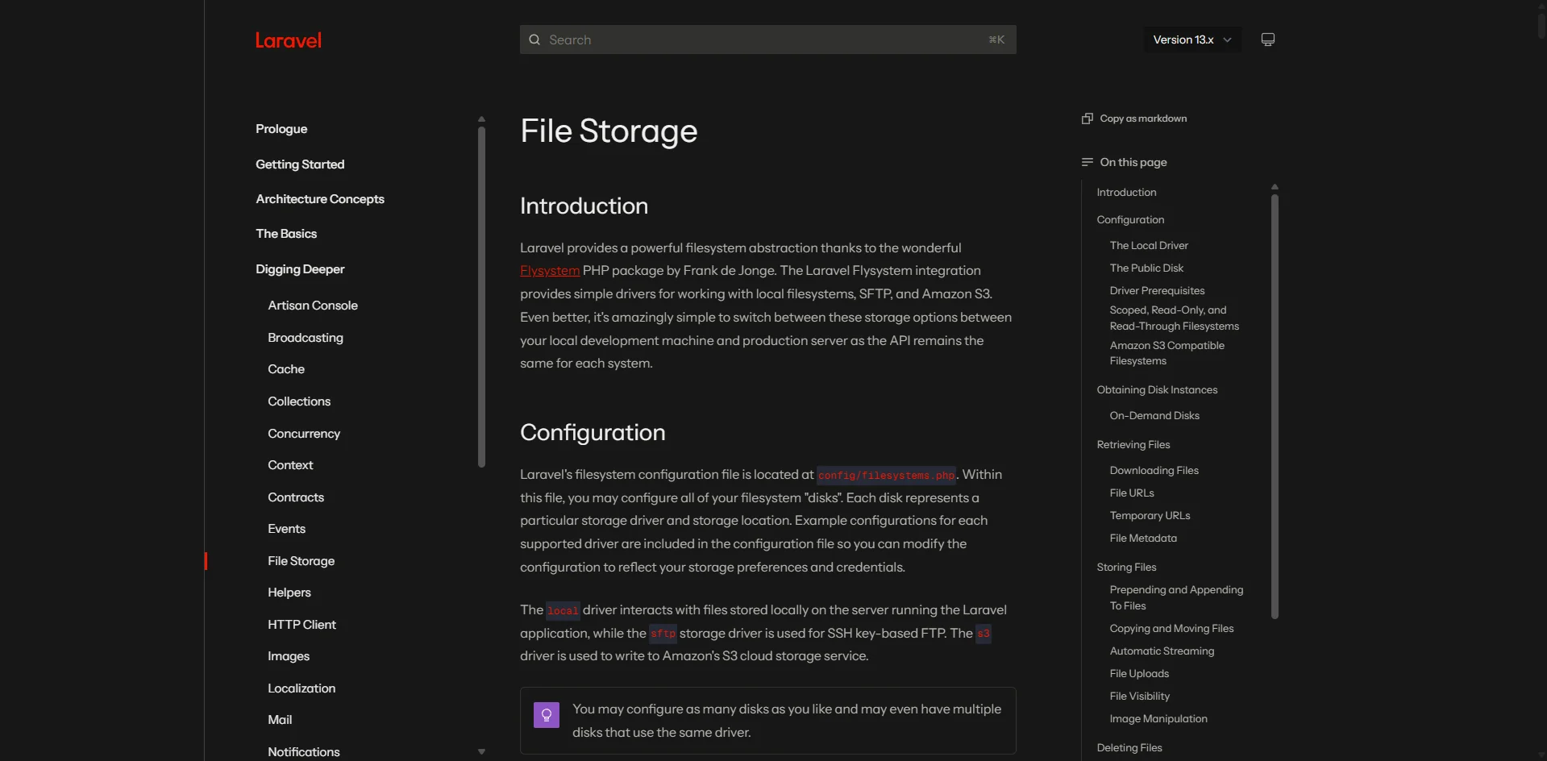The width and height of the screenshot is (1547, 761).
Task: Click the config/filesystems.php inline code
Action: [x=886, y=475]
